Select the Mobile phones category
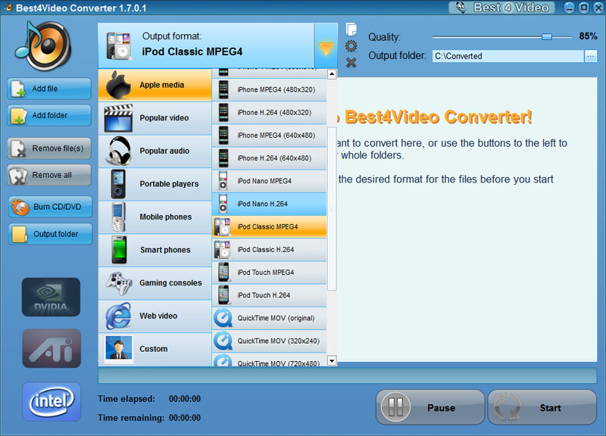This screenshot has width=606, height=436. coord(155,217)
